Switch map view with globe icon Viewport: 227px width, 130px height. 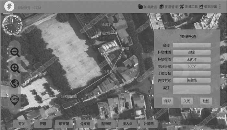[15, 83]
